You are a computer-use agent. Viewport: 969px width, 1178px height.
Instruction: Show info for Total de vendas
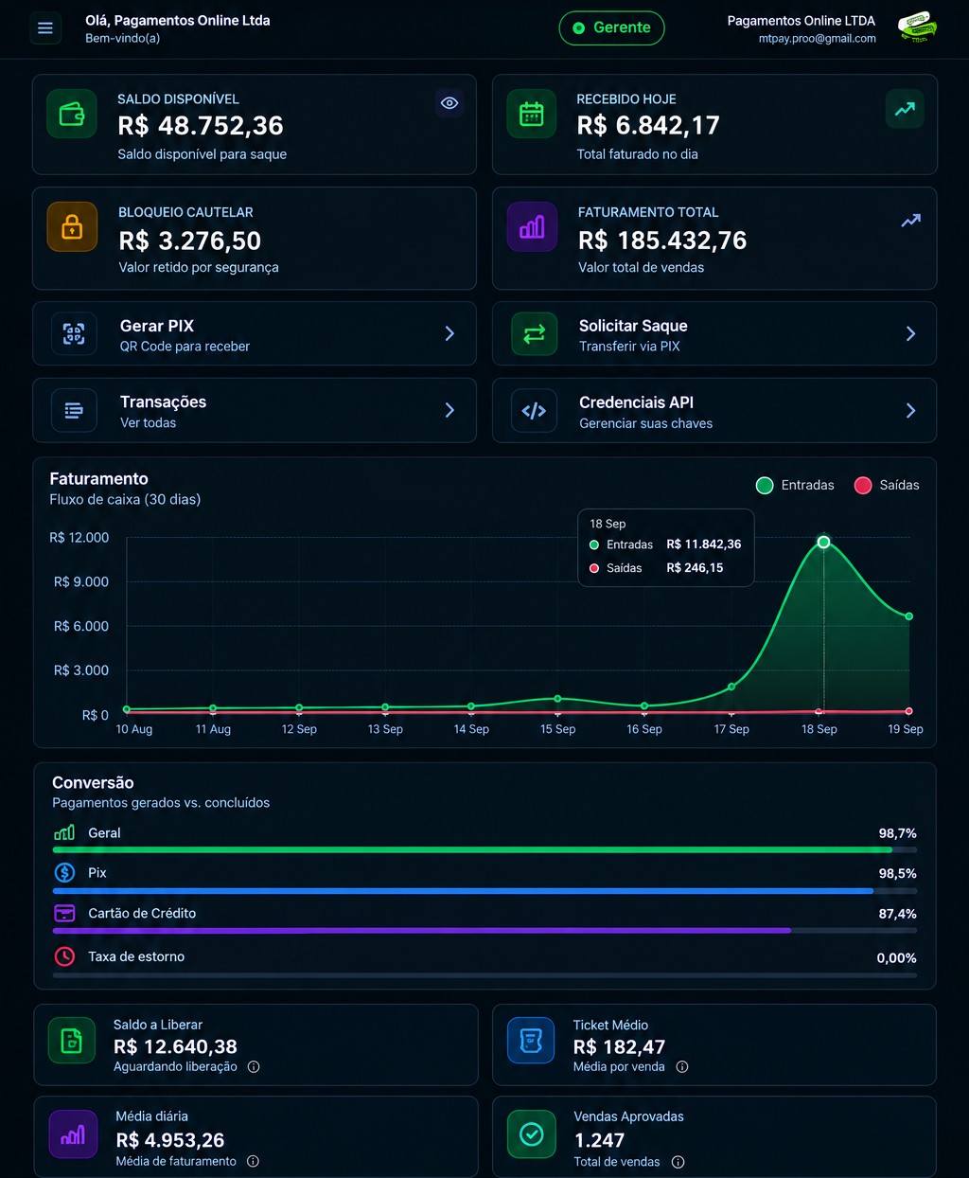pyautogui.click(x=678, y=1162)
